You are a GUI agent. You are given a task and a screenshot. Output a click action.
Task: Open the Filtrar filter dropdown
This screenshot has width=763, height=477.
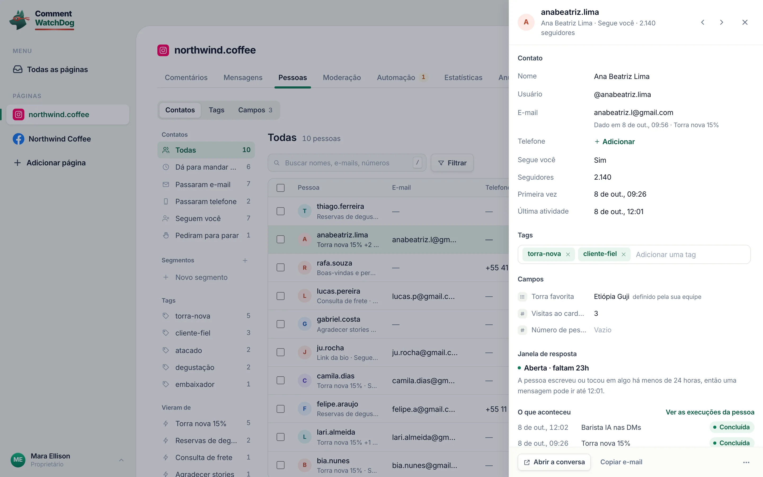tap(452, 163)
